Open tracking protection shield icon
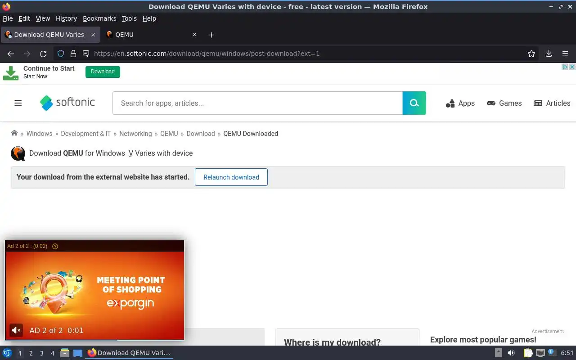Screen dimensions: 576x360 [61, 54]
